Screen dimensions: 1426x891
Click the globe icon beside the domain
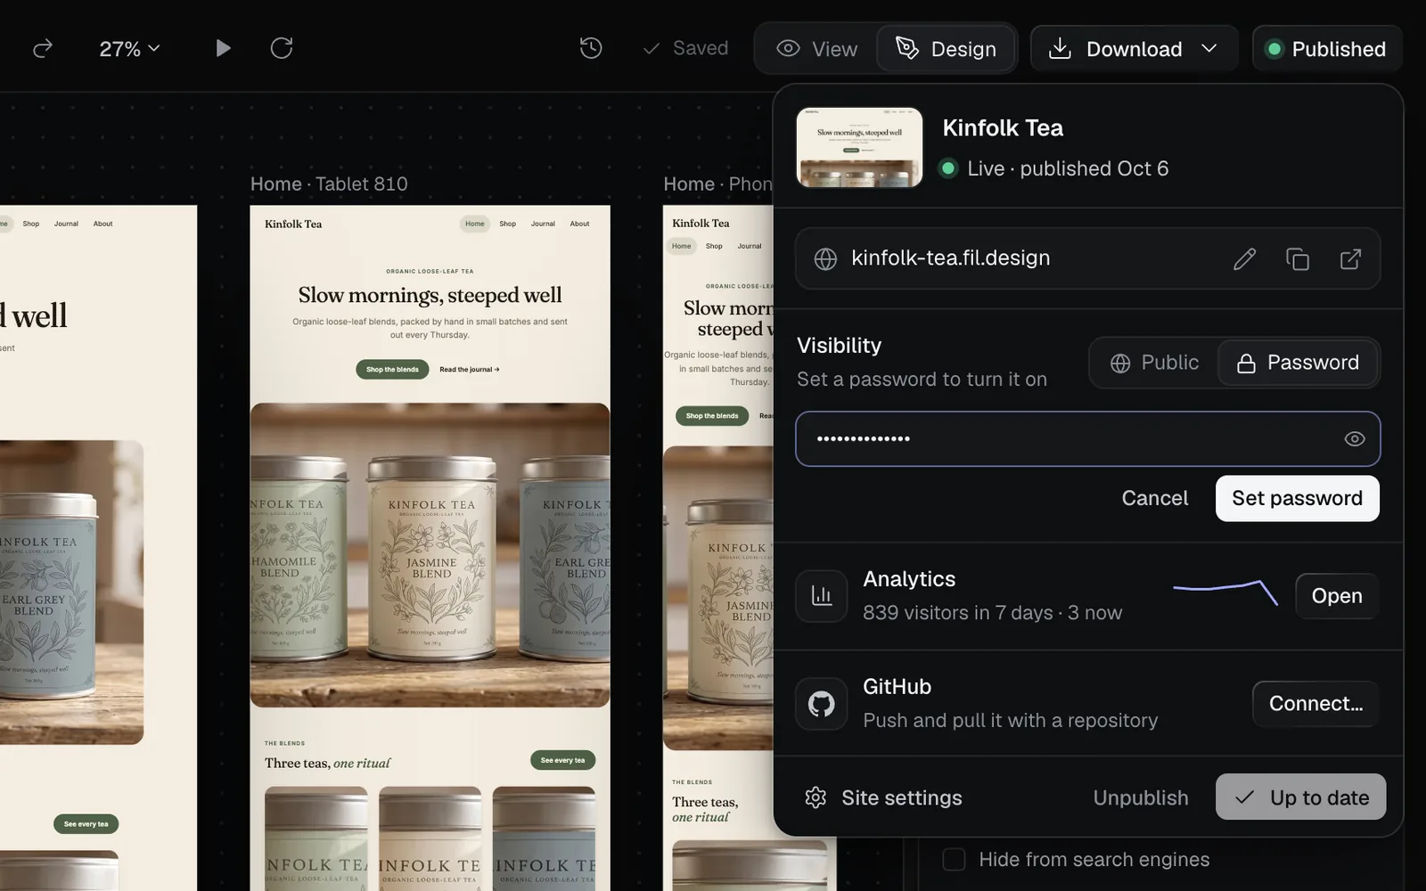[825, 258]
